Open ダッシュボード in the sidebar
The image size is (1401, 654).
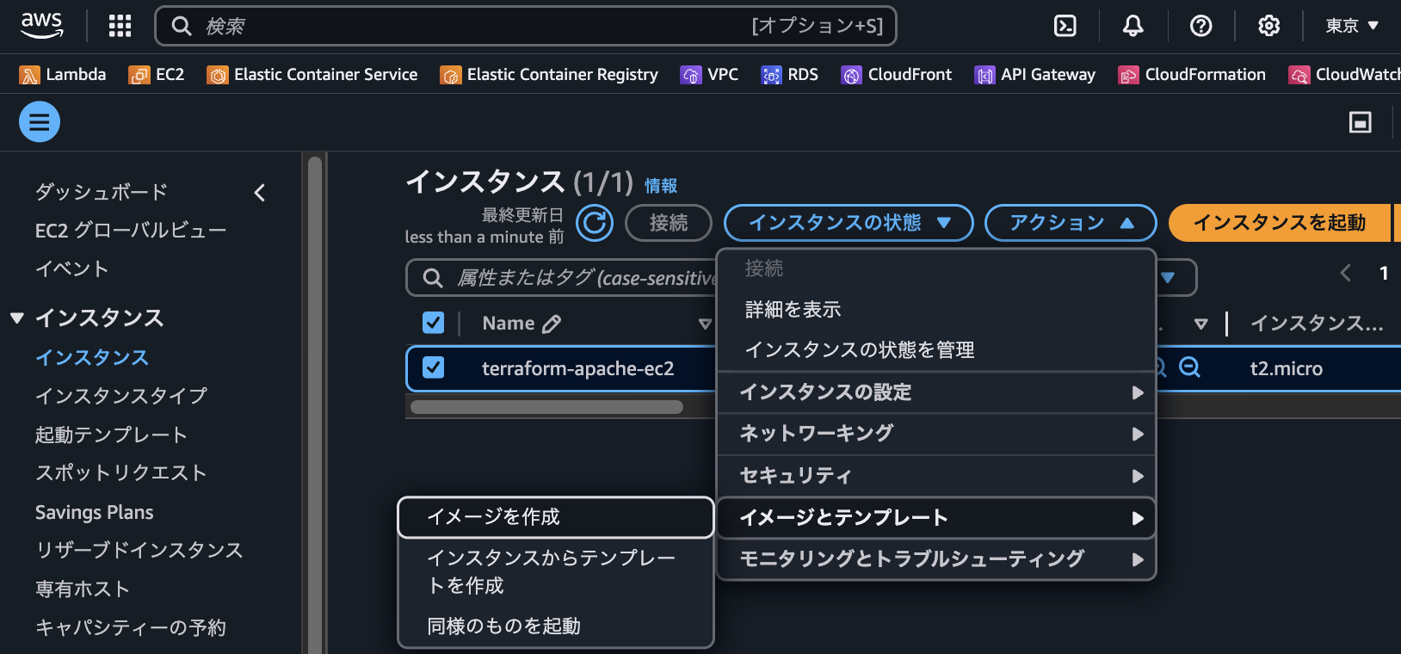click(102, 192)
